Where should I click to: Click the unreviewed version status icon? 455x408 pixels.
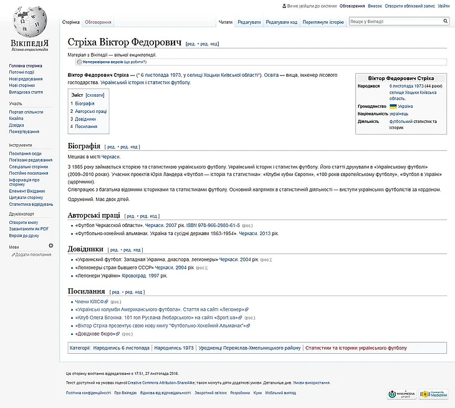tap(79, 62)
